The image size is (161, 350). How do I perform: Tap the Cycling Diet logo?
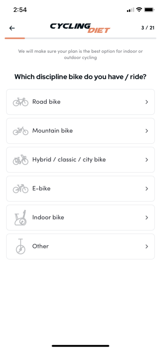point(80,28)
